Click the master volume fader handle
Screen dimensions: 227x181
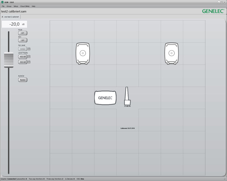point(9,60)
